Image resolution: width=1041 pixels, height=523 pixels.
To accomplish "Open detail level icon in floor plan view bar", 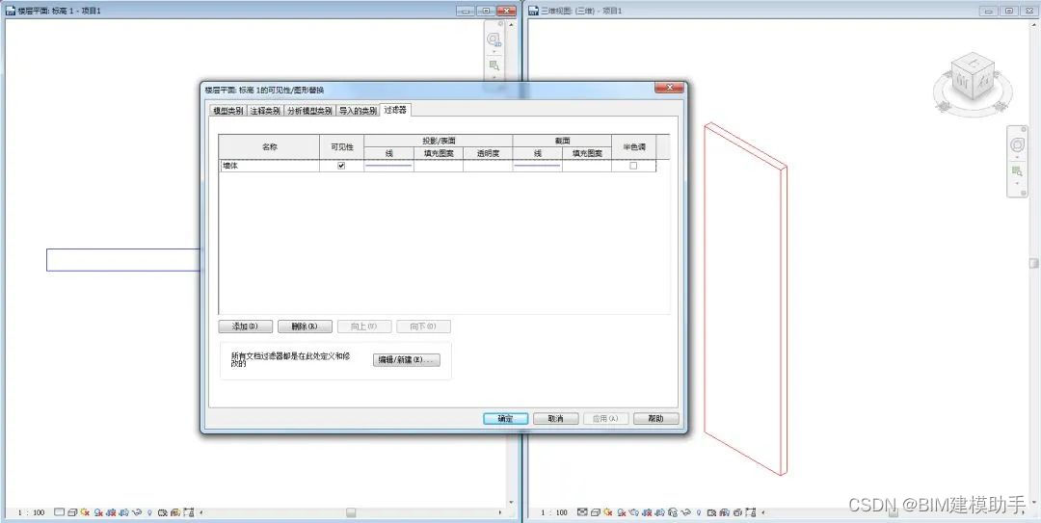I will click(59, 512).
